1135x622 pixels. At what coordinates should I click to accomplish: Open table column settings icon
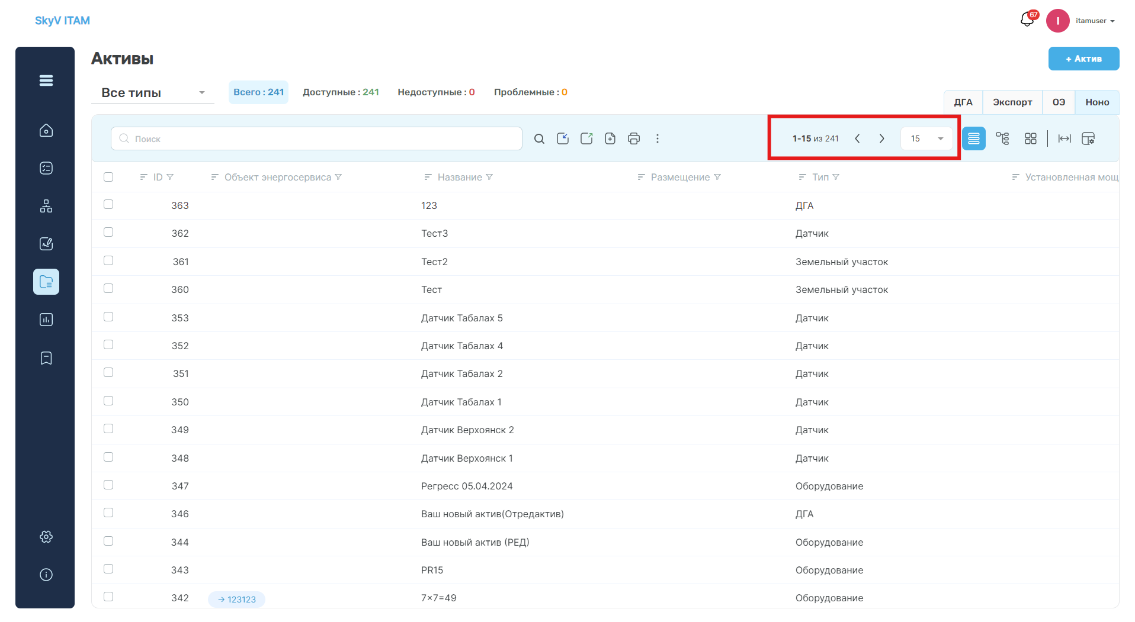coord(1088,138)
